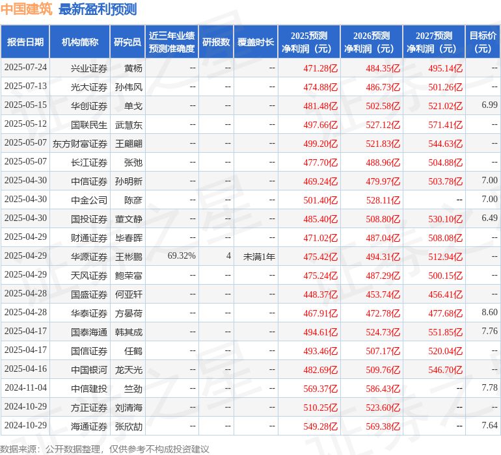501x455 pixels.
Task: Click the institution 中金公司
Action: (x=89, y=200)
